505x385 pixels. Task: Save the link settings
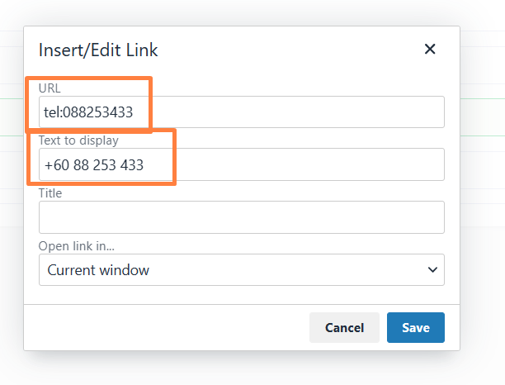[x=415, y=328]
